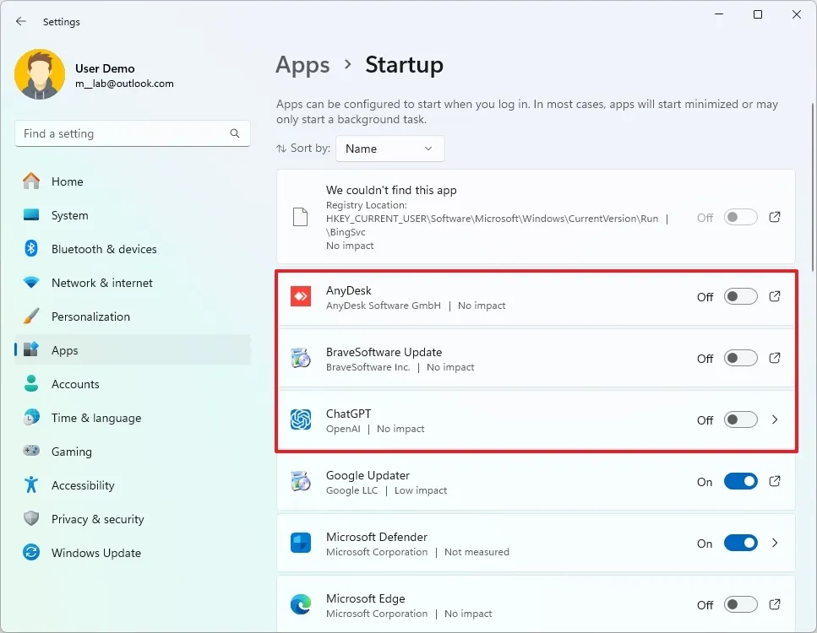The height and width of the screenshot is (633, 817).
Task: Expand ChatGPT startup details
Action: pyautogui.click(x=774, y=419)
